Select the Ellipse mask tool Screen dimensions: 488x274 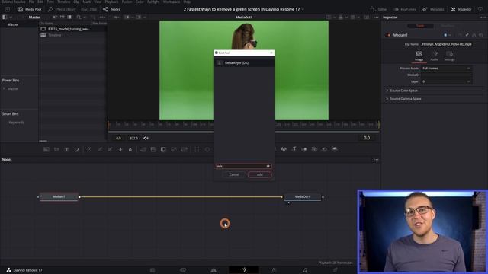tap(207, 149)
